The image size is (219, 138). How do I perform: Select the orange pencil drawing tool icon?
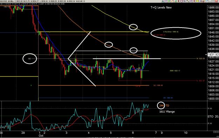172,1
